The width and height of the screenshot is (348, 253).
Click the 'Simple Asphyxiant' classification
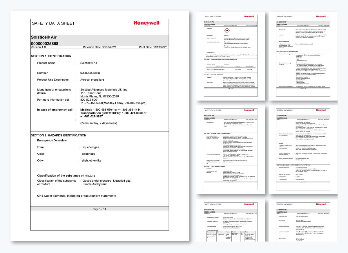pyautogui.click(x=95, y=184)
